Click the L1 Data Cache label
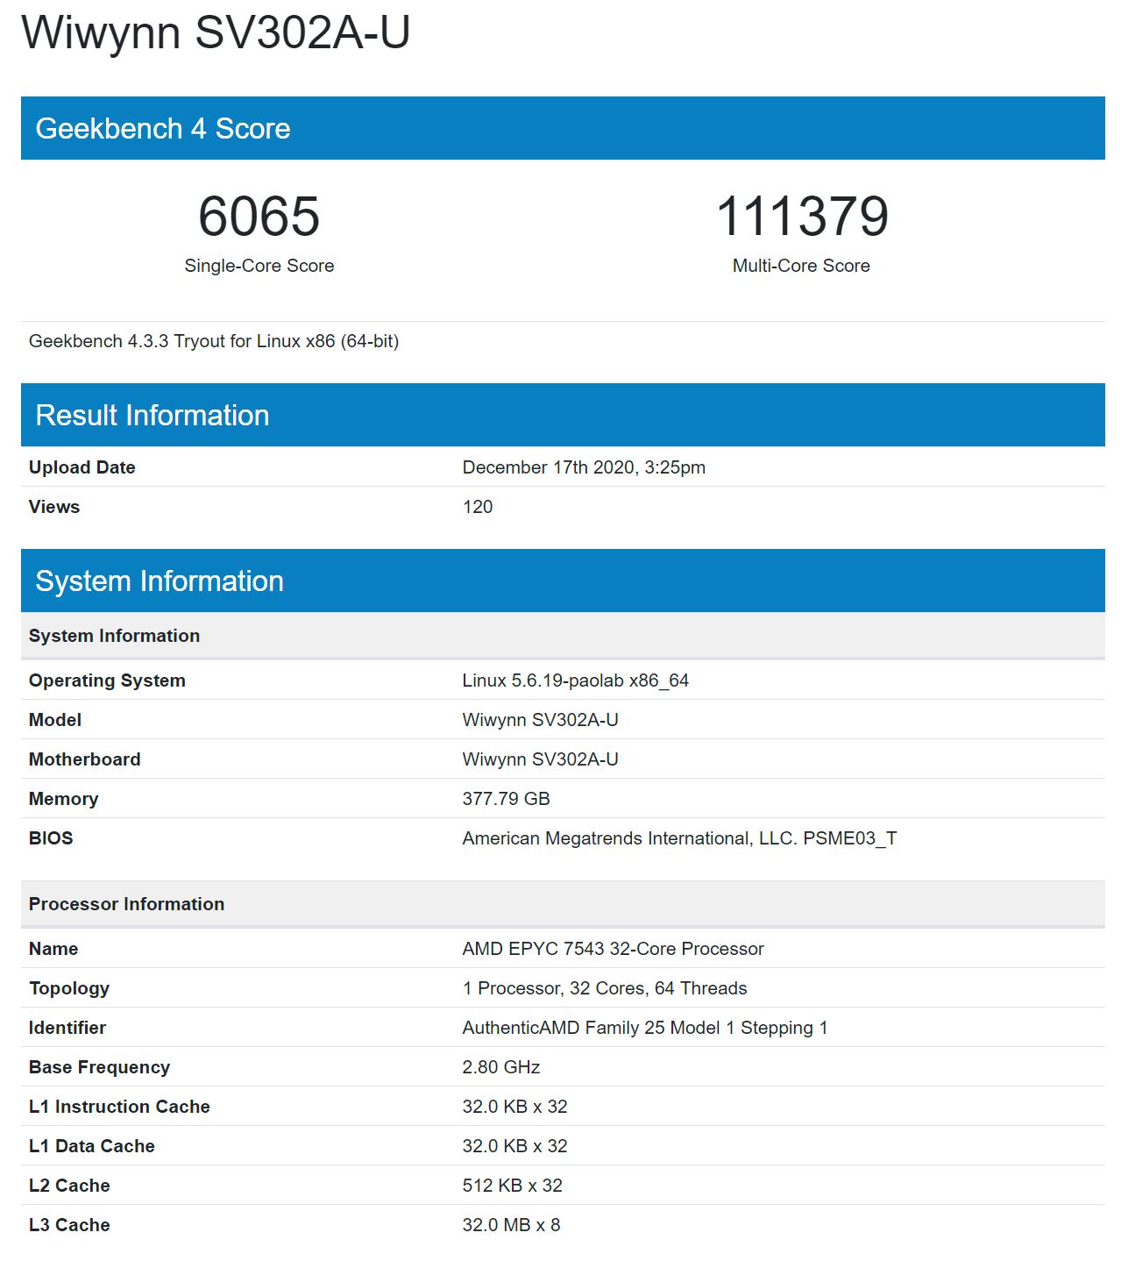 point(92,1146)
